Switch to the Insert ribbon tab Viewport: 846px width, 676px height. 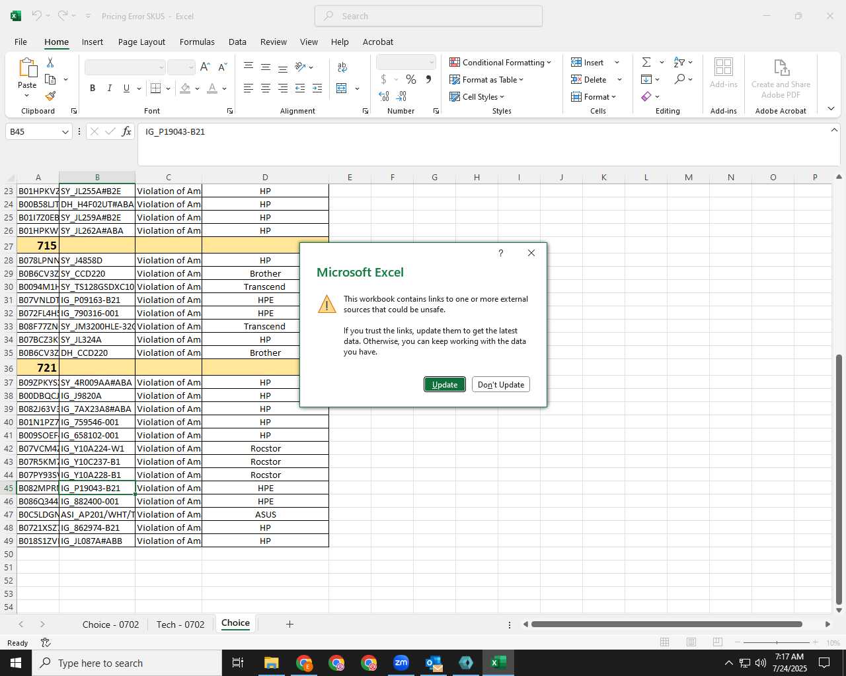93,42
